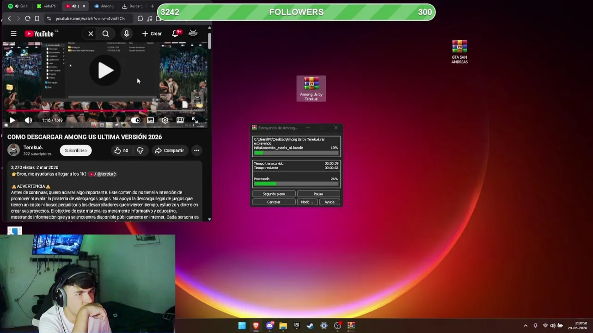
Task: Open the Terekué channel avatar
Action: tap(14, 150)
